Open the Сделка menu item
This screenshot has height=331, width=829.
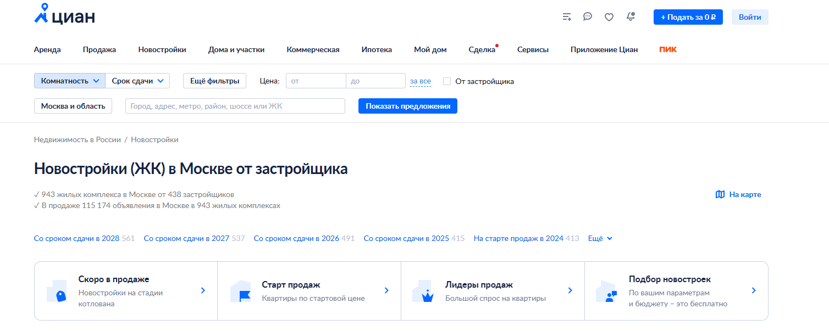click(482, 49)
